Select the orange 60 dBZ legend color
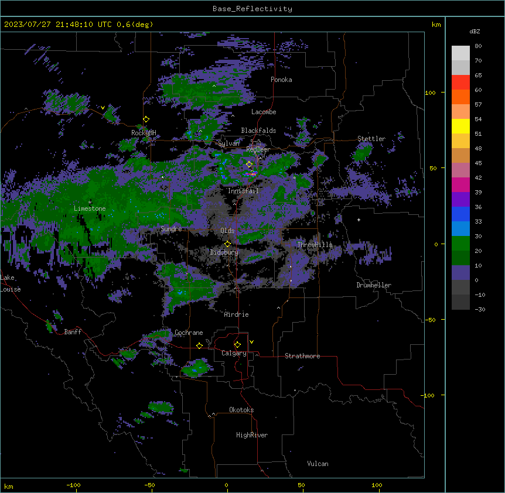Viewport: 505px width, 493px height. pos(460,97)
